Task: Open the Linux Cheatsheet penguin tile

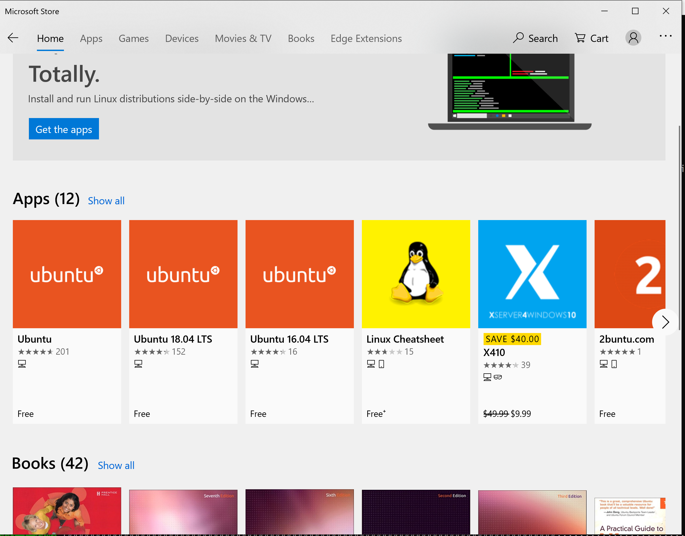Action: click(x=416, y=274)
